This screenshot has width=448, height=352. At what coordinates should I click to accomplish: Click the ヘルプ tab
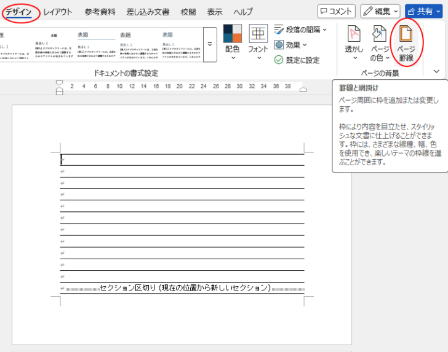pos(243,12)
